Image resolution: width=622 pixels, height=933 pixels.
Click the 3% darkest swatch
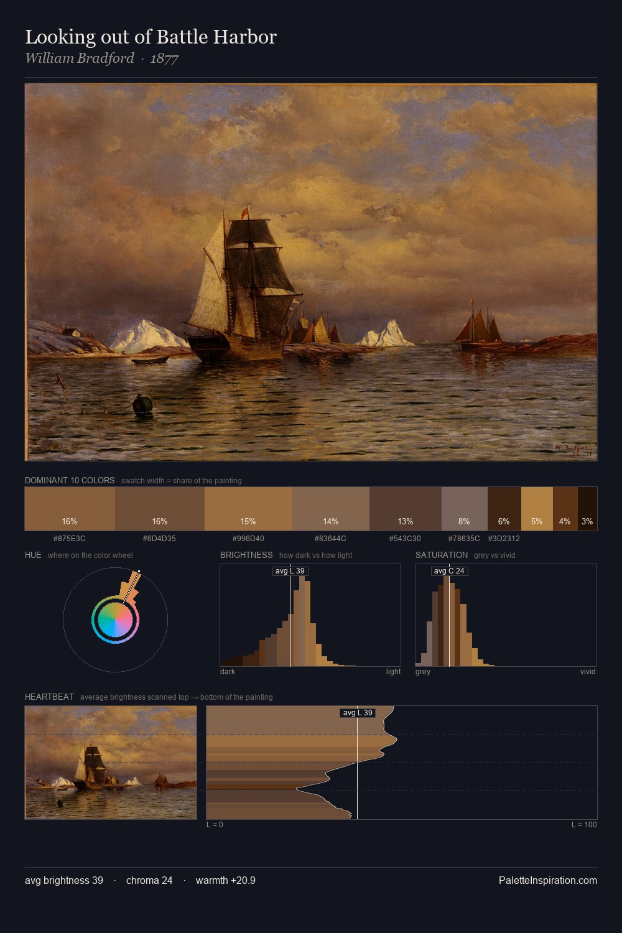pos(587,509)
